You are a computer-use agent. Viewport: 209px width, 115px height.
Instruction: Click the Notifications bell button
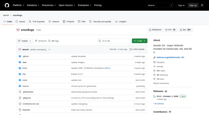[x=155, y=30]
